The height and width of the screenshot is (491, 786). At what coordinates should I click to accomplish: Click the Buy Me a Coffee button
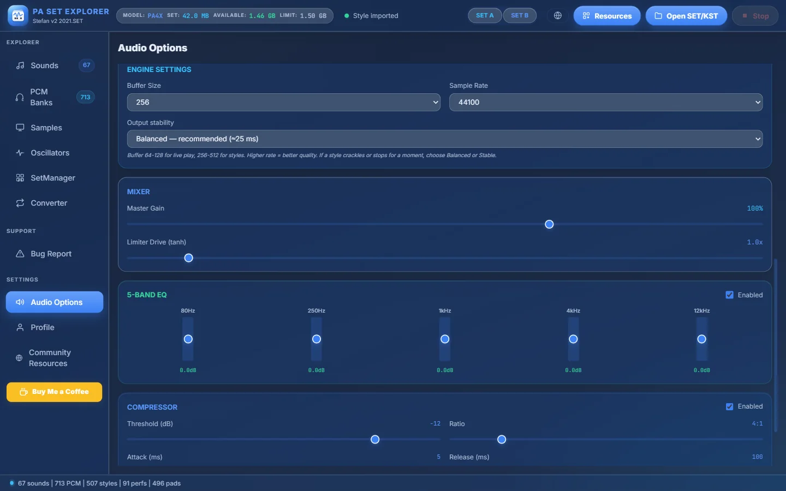click(54, 392)
